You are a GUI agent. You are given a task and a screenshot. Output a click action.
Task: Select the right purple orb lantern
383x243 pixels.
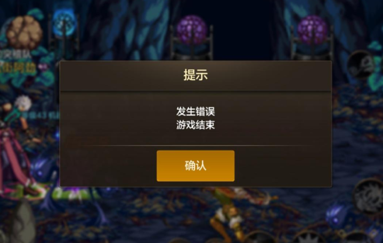pos(312,37)
